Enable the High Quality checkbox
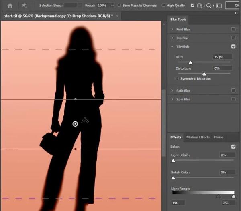The image size is (241, 211). 163,5
